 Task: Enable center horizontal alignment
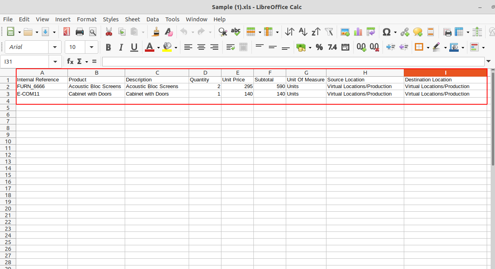pos(201,47)
